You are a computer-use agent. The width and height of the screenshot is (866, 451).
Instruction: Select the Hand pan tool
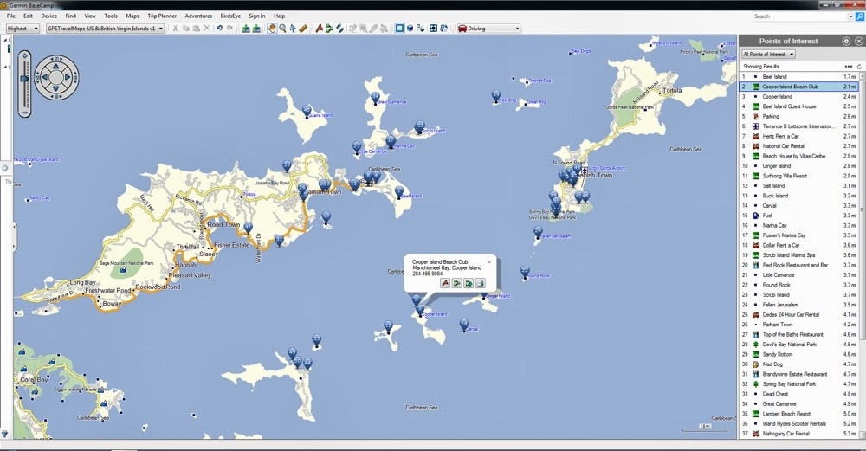click(x=272, y=29)
